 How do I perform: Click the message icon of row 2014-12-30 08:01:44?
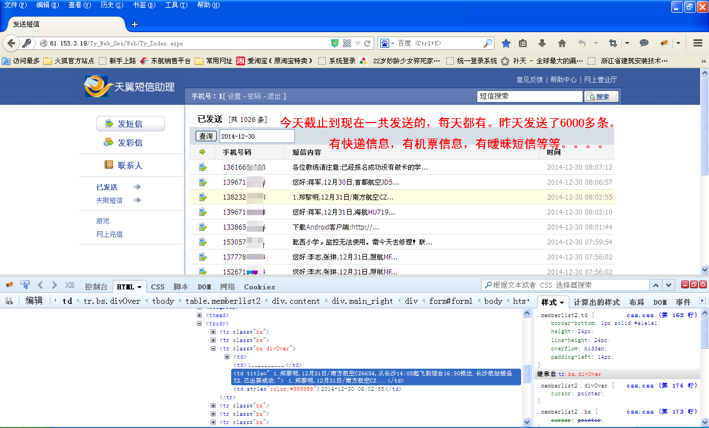click(203, 227)
